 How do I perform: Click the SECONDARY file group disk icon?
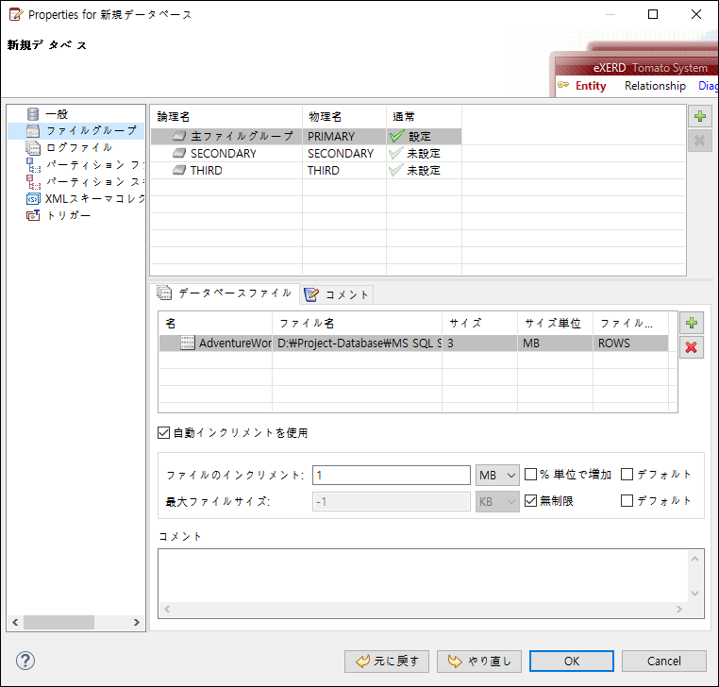tap(179, 153)
